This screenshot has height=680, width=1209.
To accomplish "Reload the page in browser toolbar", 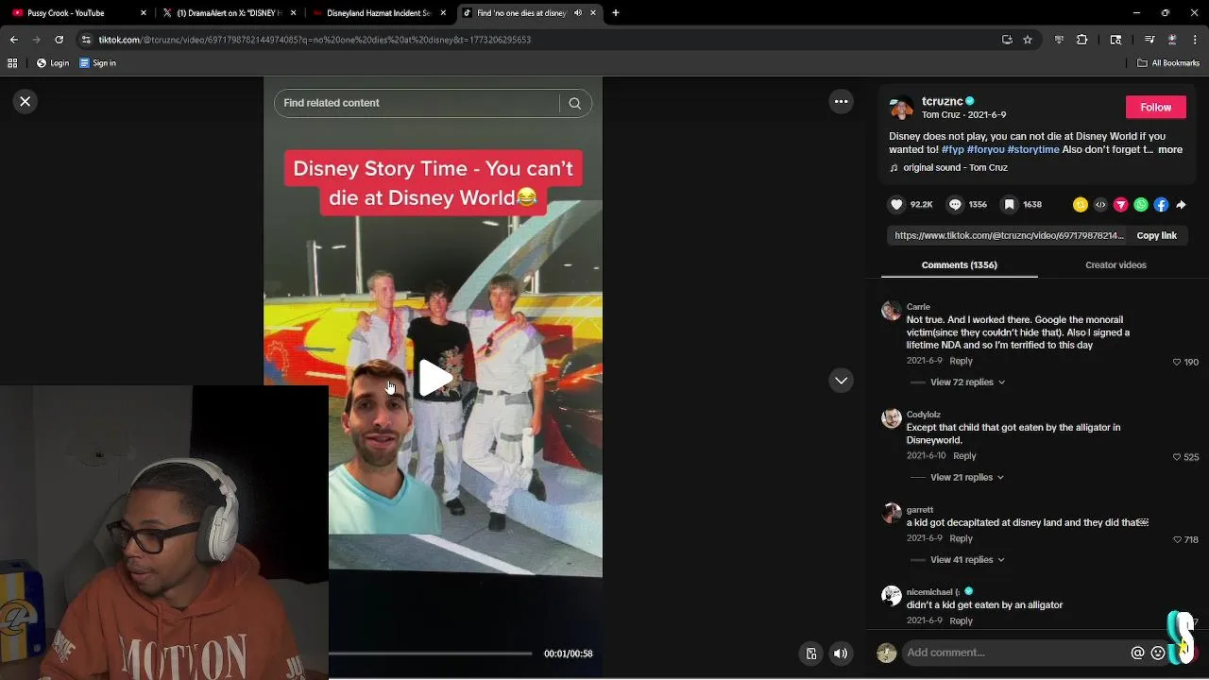I will click(60, 40).
